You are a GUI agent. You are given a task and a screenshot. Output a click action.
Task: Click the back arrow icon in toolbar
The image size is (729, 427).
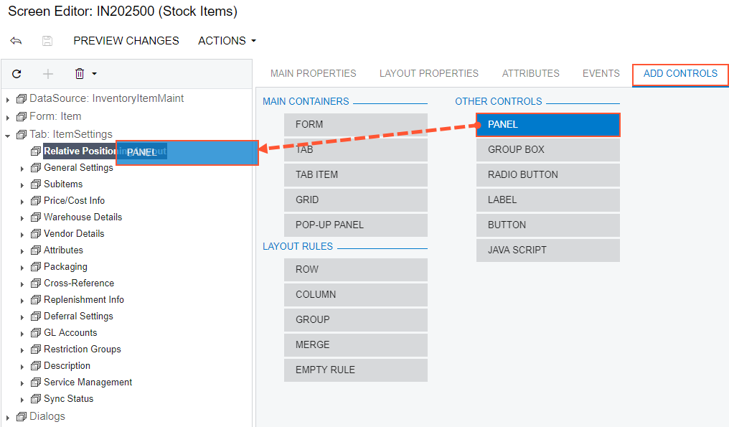pyautogui.click(x=16, y=41)
